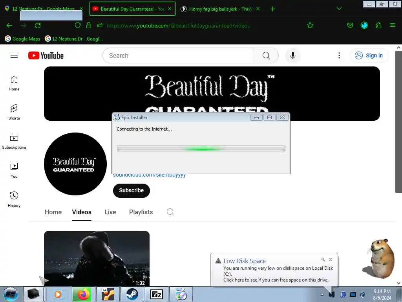Open YouTube settings three-dot menu
Image resolution: width=402 pixels, height=302 pixels.
click(339, 55)
